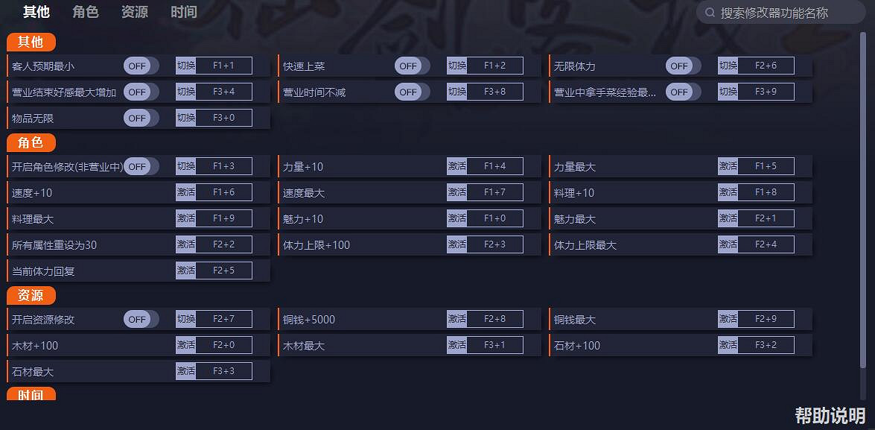Enable the 无限体力 toggle
Screen dimensions: 875x430
pyautogui.click(x=681, y=66)
